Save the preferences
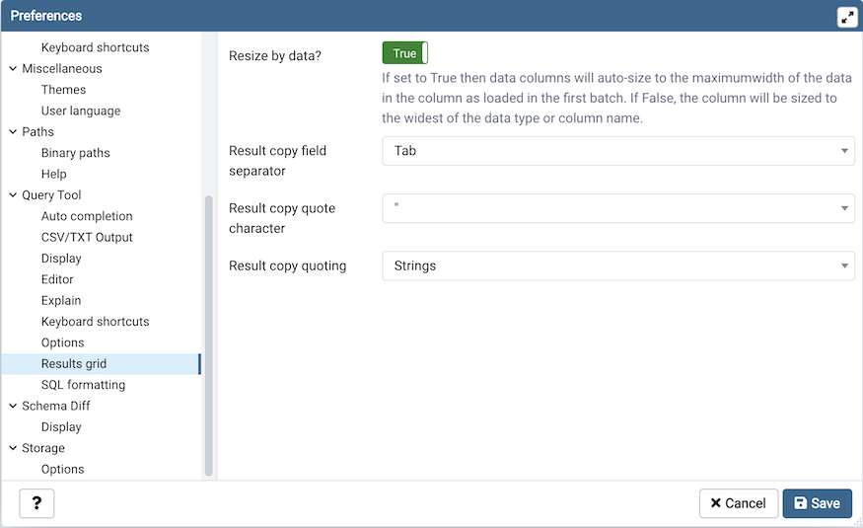 pyautogui.click(x=818, y=503)
